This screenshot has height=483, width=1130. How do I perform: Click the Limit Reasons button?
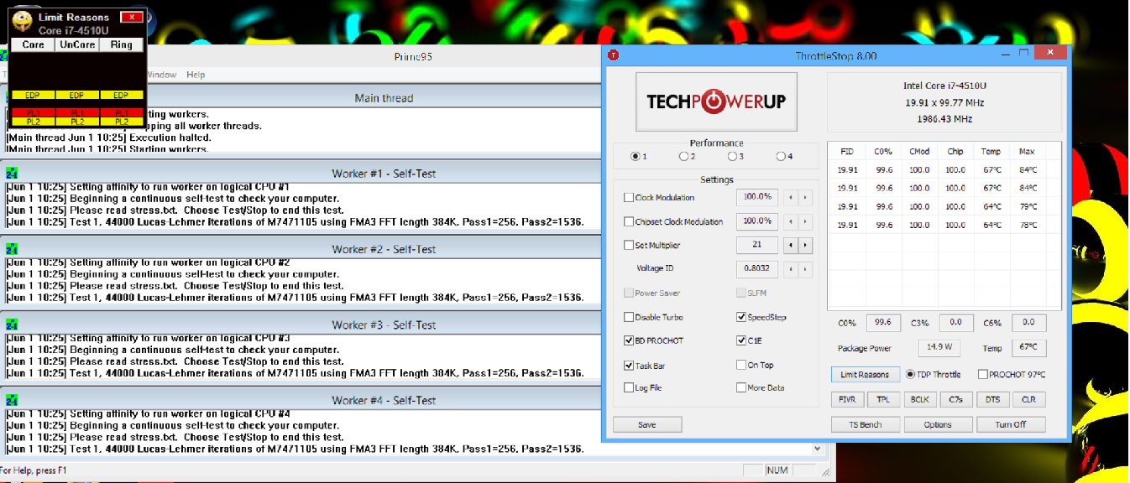pyautogui.click(x=865, y=375)
